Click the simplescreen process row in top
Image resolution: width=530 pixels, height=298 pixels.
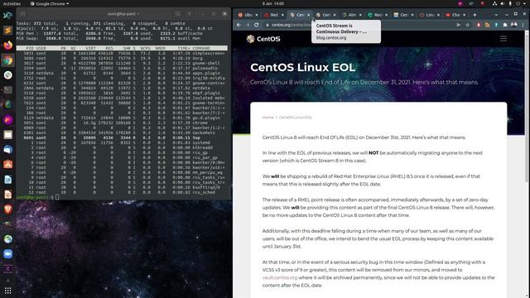click(122, 53)
